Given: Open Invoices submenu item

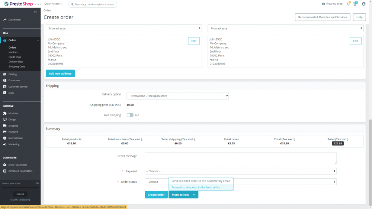Looking at the screenshot, I should pos(13,52).
